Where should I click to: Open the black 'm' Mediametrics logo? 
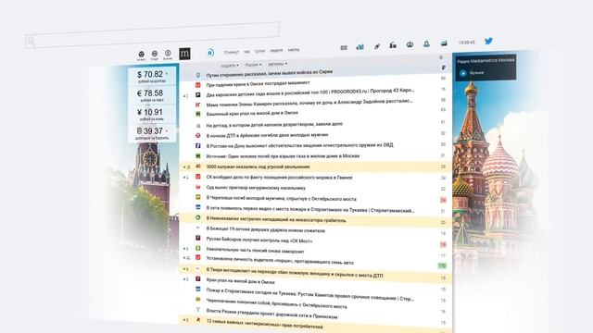click(x=184, y=54)
